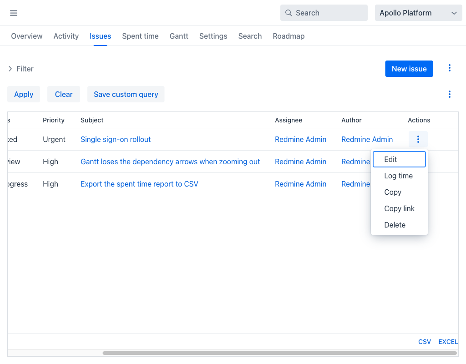Open author link on Gantt arrows row
The width and height of the screenshot is (466, 364).
pos(356,162)
